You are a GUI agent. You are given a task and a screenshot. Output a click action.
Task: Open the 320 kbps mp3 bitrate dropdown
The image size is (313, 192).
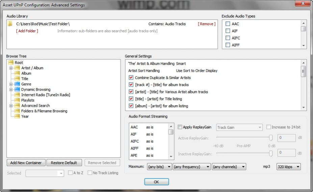click(288, 167)
